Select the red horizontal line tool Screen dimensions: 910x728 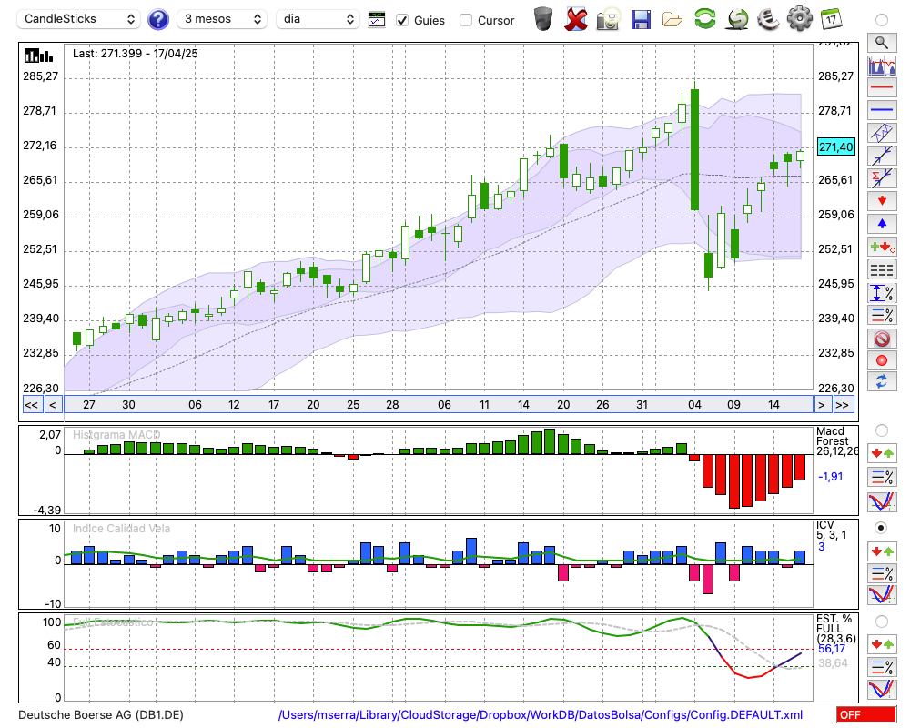pyautogui.click(x=882, y=87)
